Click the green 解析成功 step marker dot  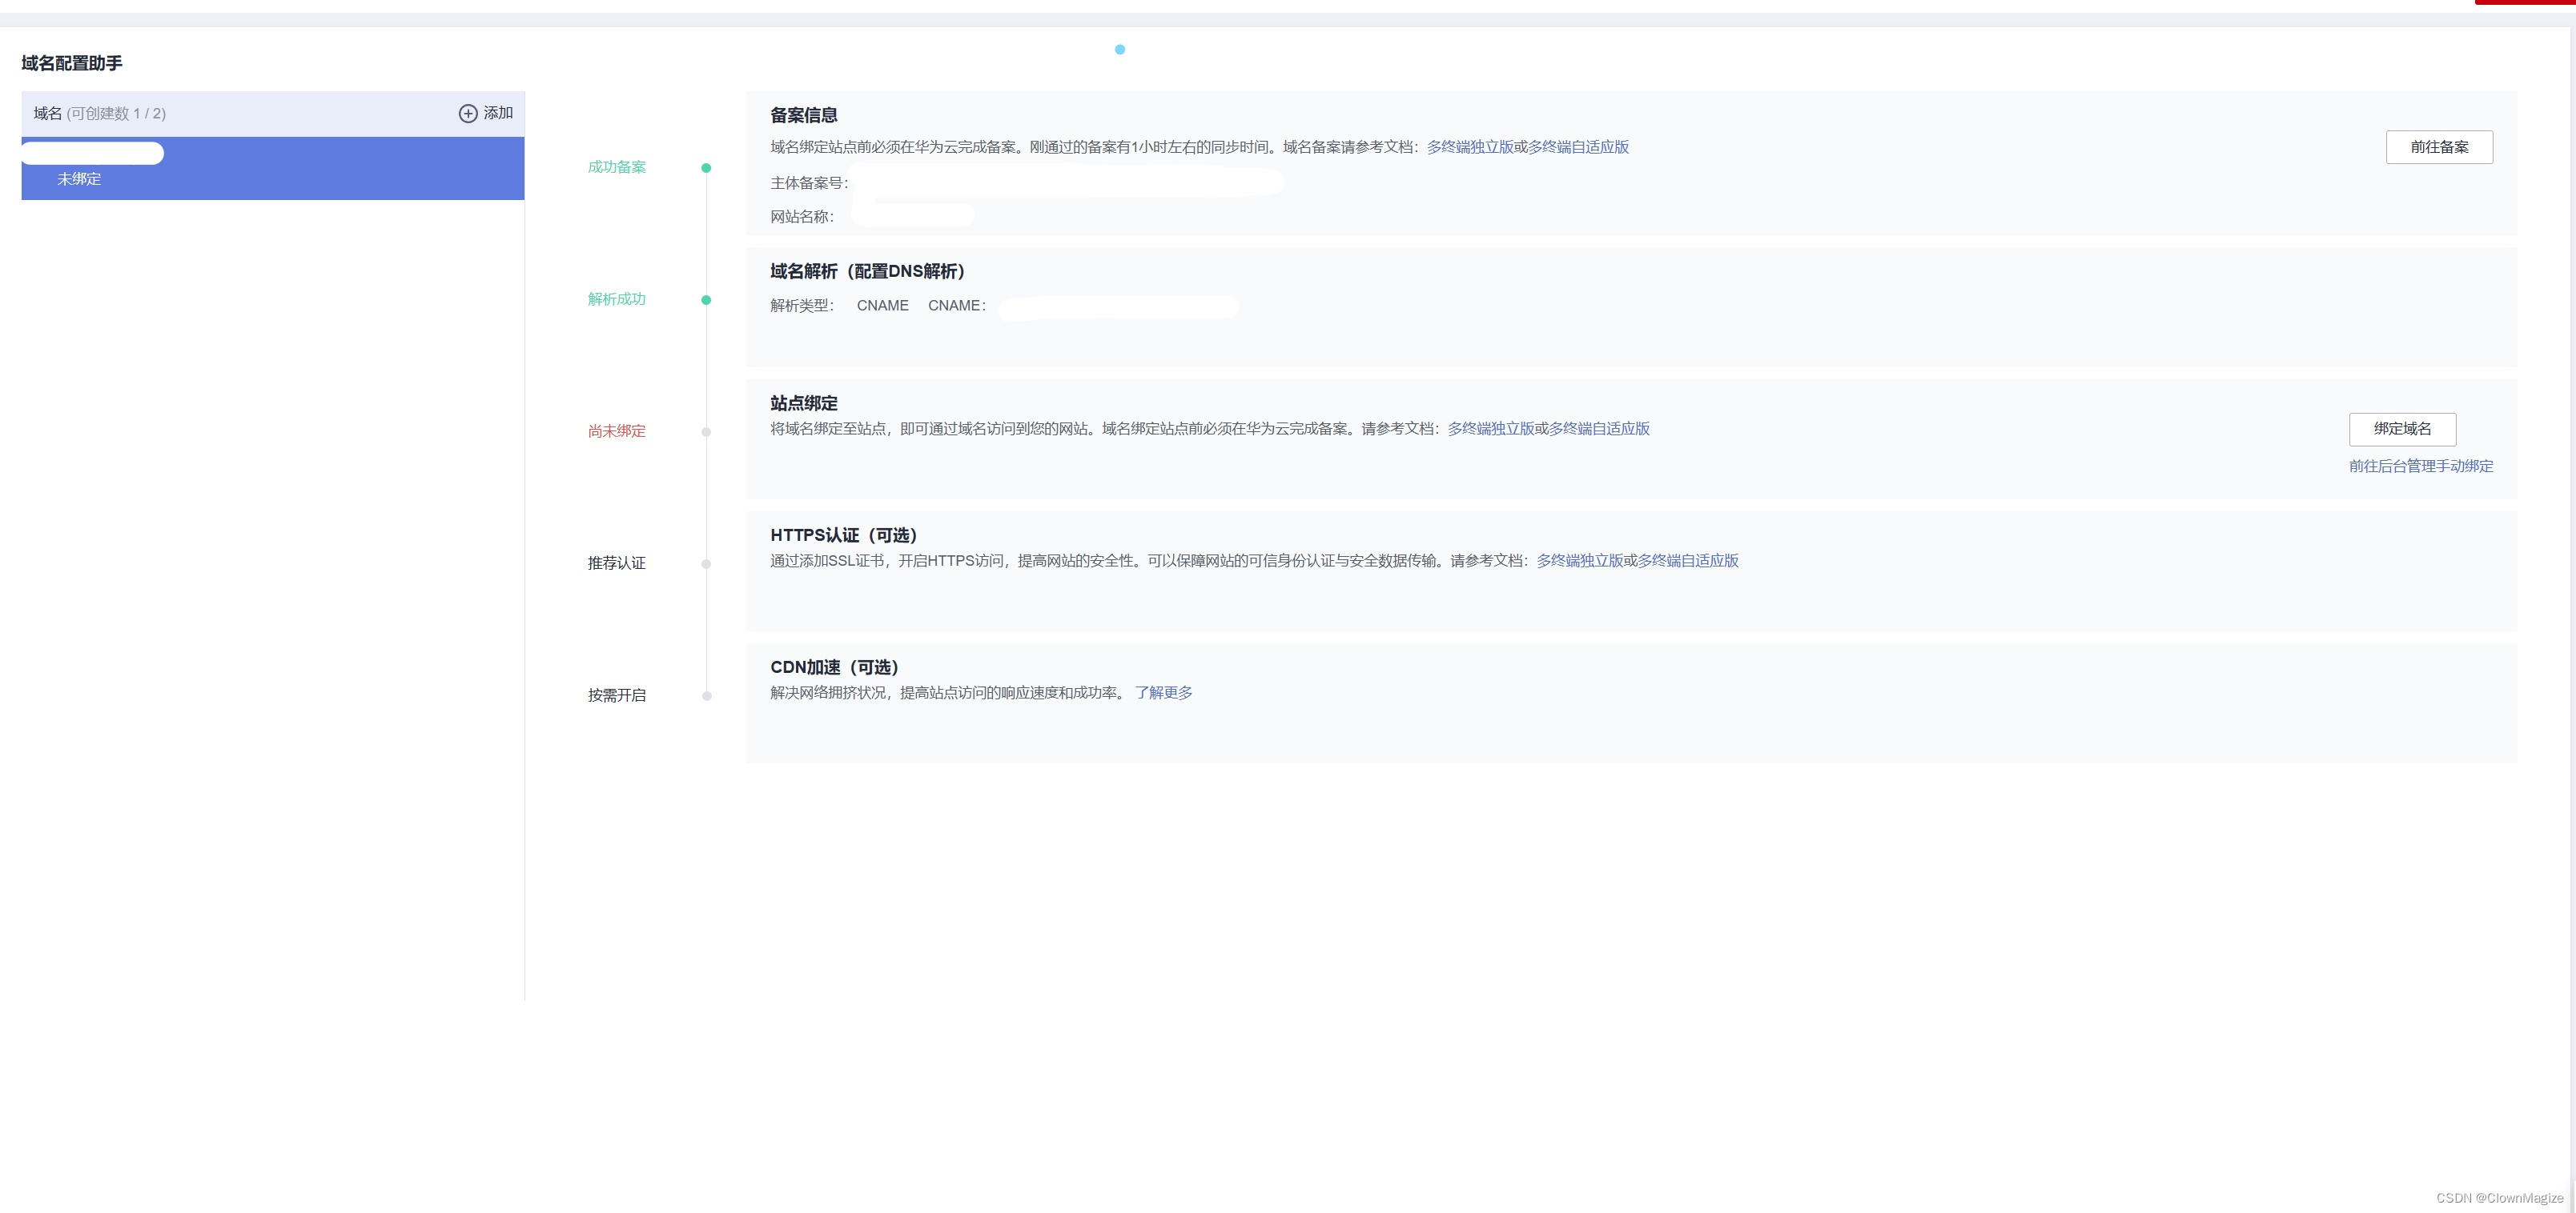[x=706, y=300]
